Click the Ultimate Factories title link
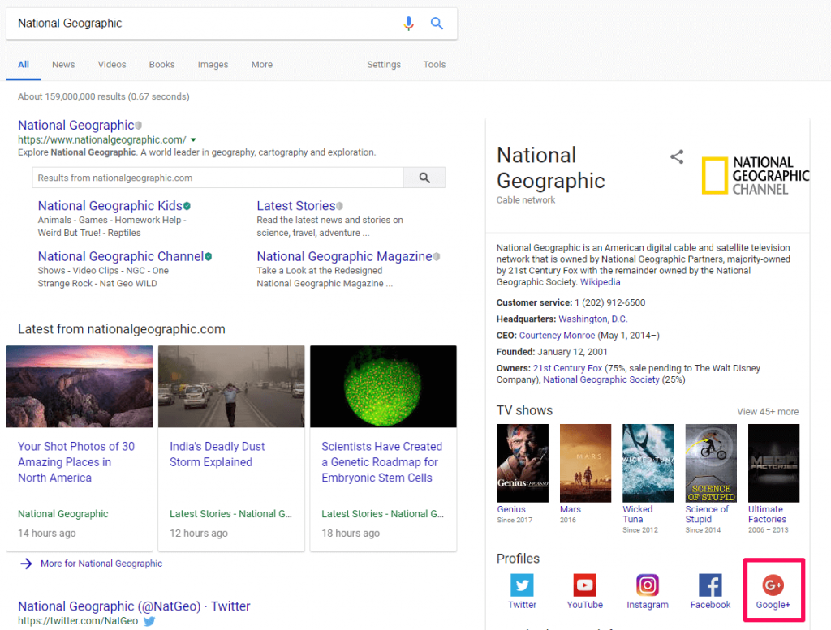 767,515
